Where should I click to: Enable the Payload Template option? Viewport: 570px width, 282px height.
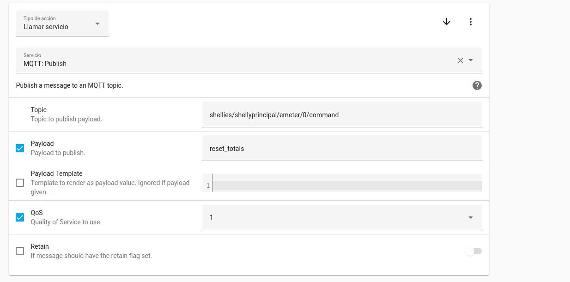point(20,182)
